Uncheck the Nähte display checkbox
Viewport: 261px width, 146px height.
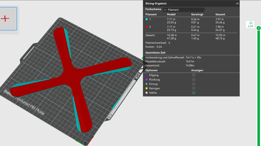pos(194,93)
